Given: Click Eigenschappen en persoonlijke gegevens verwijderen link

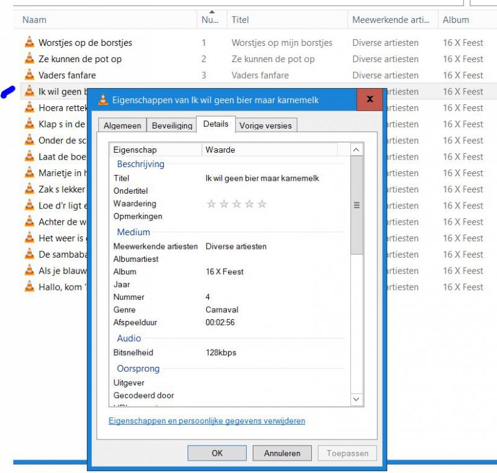Looking at the screenshot, I should coord(207,421).
